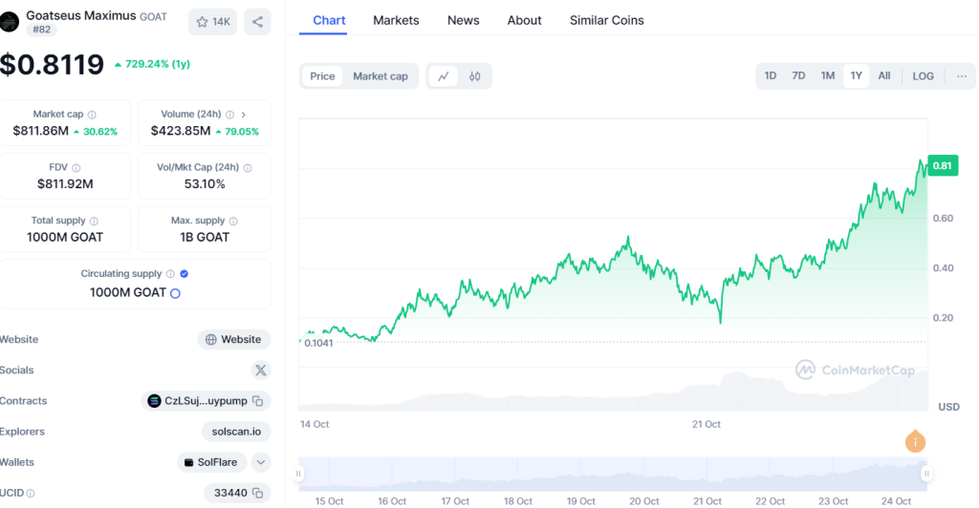
Task: Open the About tab
Action: [525, 21]
